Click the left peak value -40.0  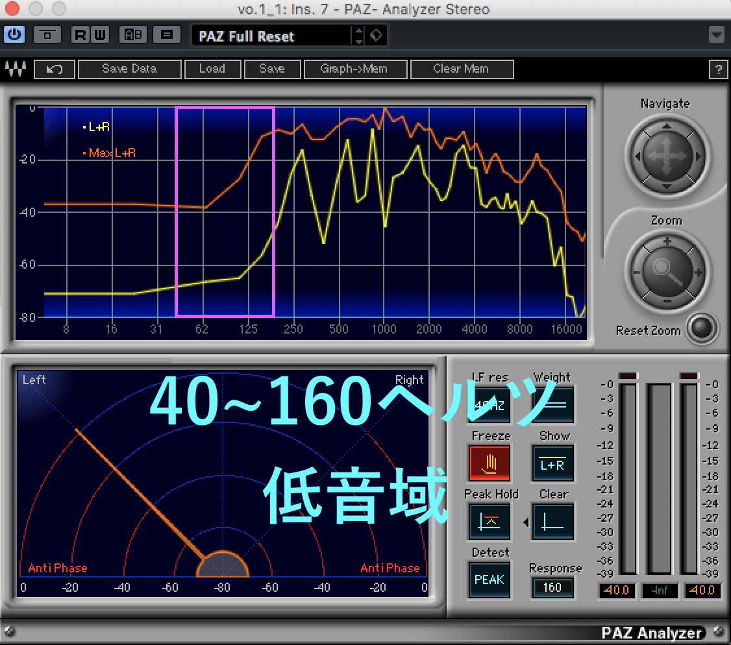click(616, 590)
